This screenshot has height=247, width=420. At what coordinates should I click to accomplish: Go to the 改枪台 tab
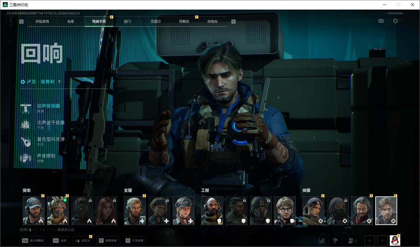[212, 22]
